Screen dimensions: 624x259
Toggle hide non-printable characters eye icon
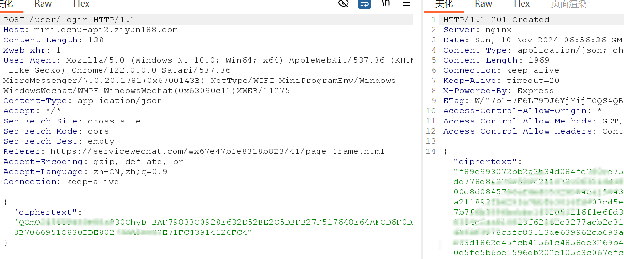coord(343,3)
